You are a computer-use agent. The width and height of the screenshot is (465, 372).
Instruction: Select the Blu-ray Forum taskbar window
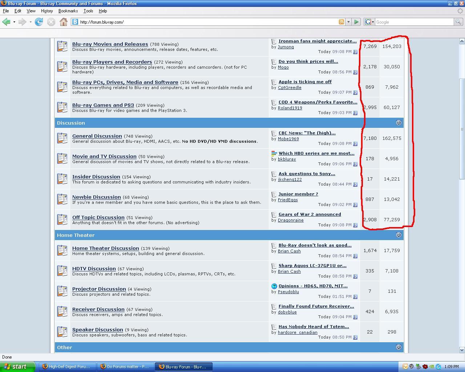tap(184, 367)
